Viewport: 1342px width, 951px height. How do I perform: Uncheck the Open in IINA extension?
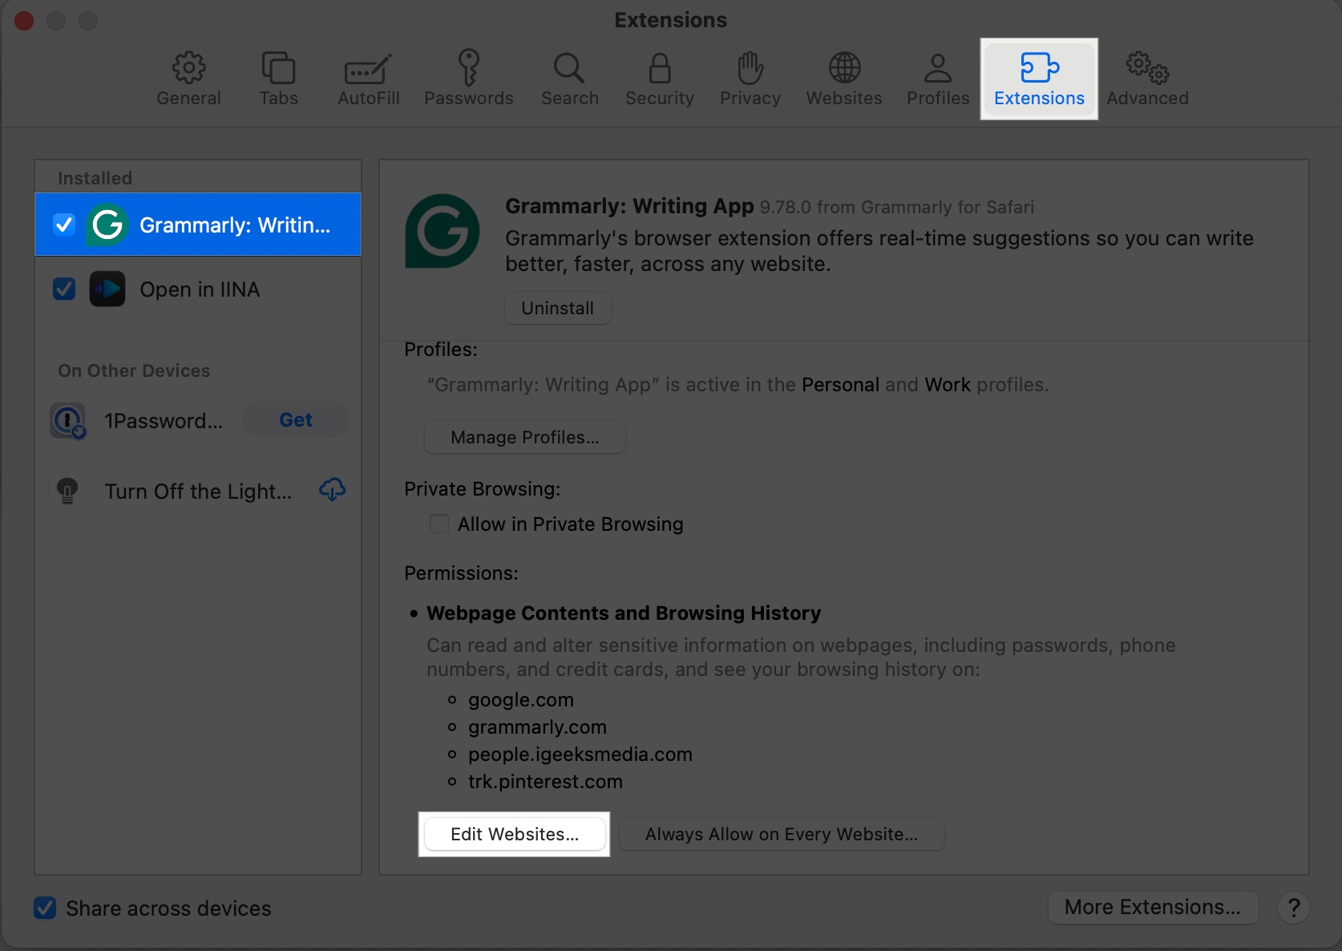(x=64, y=289)
